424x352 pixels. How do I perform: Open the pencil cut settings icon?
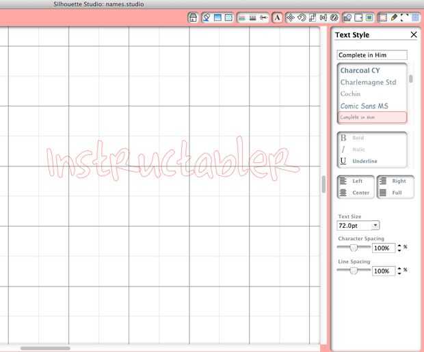[394, 18]
